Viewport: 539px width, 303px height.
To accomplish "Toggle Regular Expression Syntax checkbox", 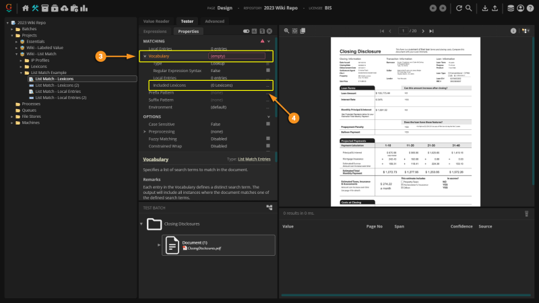I will coord(267,71).
